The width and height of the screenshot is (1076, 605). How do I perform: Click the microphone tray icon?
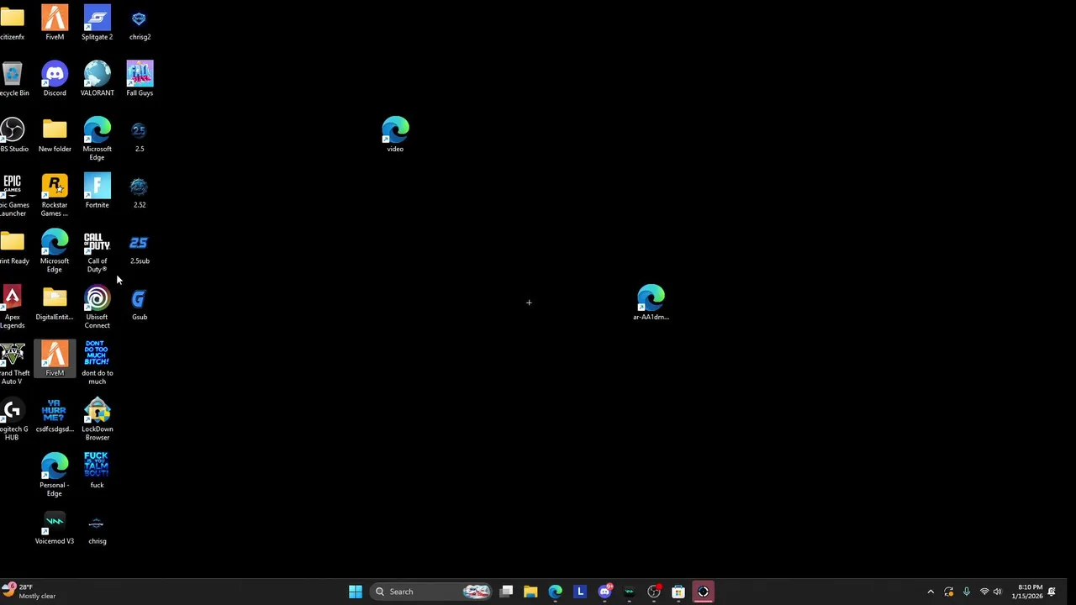[x=966, y=592]
